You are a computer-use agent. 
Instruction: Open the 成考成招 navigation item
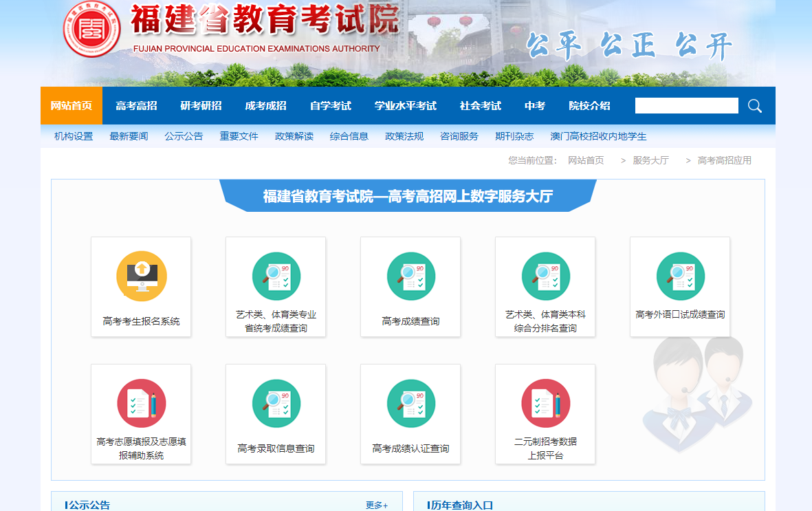click(265, 106)
